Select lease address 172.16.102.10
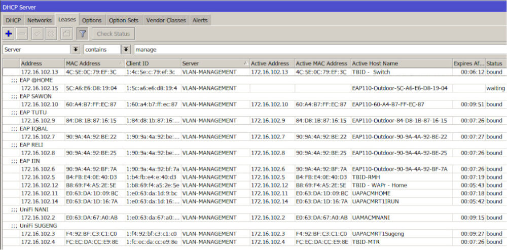The image size is (507, 250). point(40,104)
